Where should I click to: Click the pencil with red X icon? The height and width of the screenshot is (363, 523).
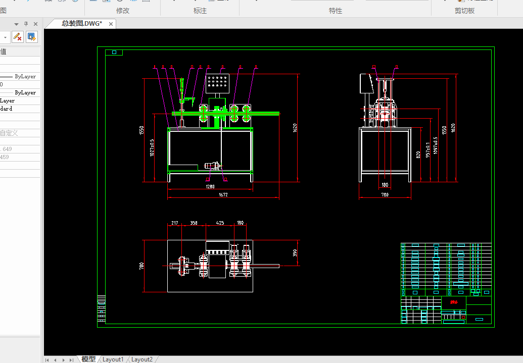click(x=18, y=37)
